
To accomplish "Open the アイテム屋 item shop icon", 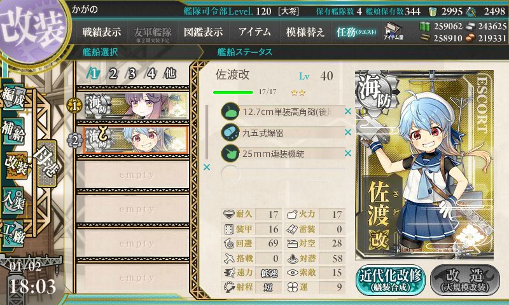I will (x=393, y=31).
